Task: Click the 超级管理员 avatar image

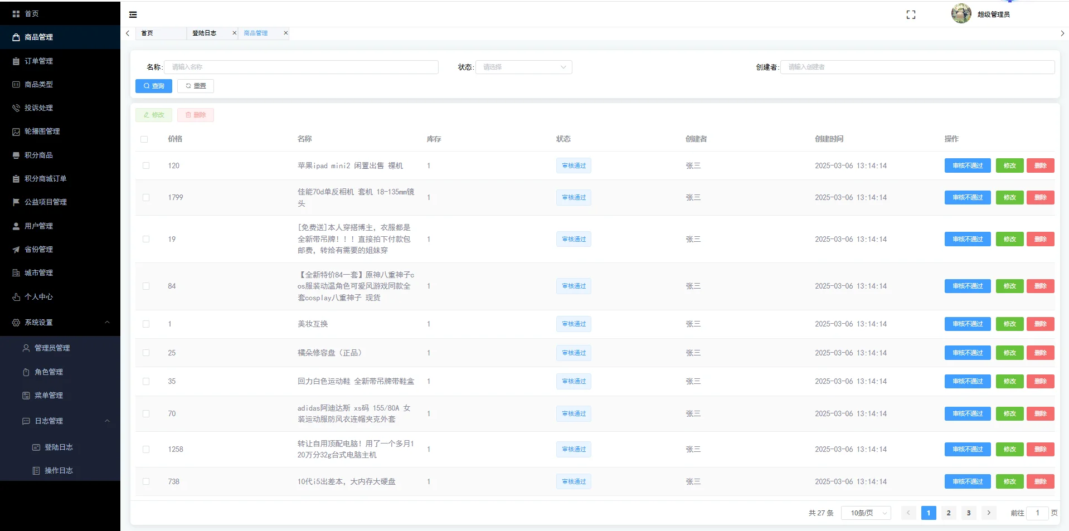Action: (960, 13)
